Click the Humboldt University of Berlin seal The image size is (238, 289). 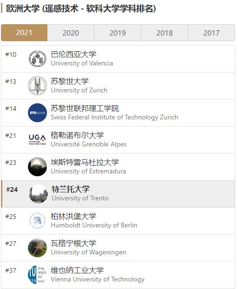[37, 221]
